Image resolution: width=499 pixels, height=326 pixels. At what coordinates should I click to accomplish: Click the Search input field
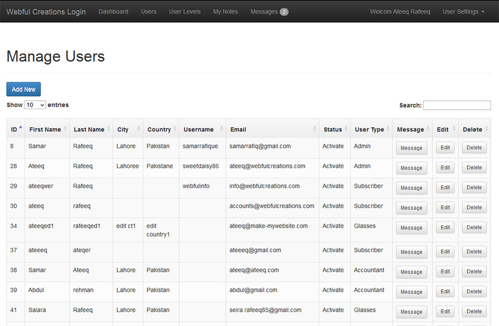[x=456, y=105]
